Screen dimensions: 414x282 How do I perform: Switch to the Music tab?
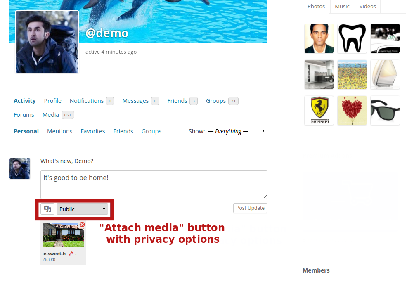(342, 7)
